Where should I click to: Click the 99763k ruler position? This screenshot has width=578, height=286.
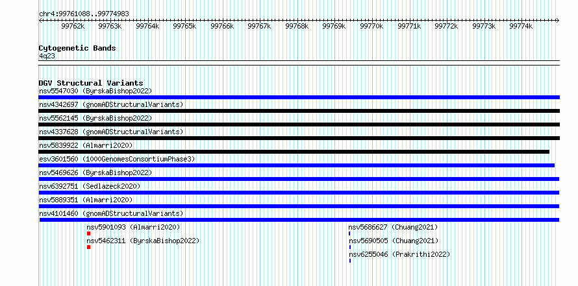[110, 26]
